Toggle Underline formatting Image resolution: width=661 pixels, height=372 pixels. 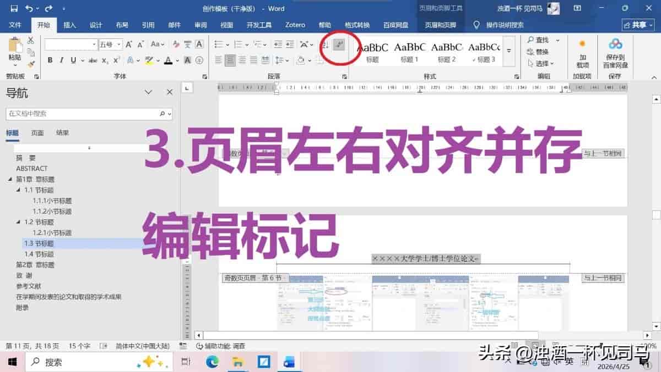[72, 60]
